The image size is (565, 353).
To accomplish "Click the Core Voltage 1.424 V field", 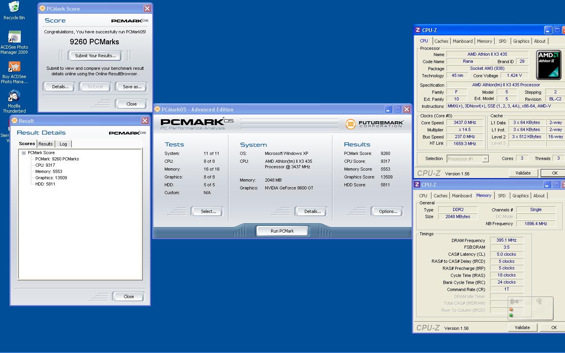I will tap(514, 75).
